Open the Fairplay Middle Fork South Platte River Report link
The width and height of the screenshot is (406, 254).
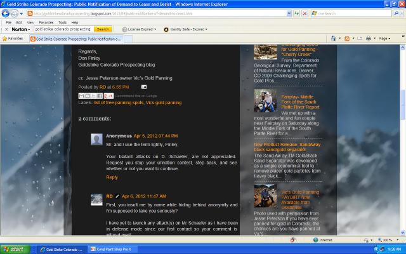pyautogui.click(x=300, y=102)
